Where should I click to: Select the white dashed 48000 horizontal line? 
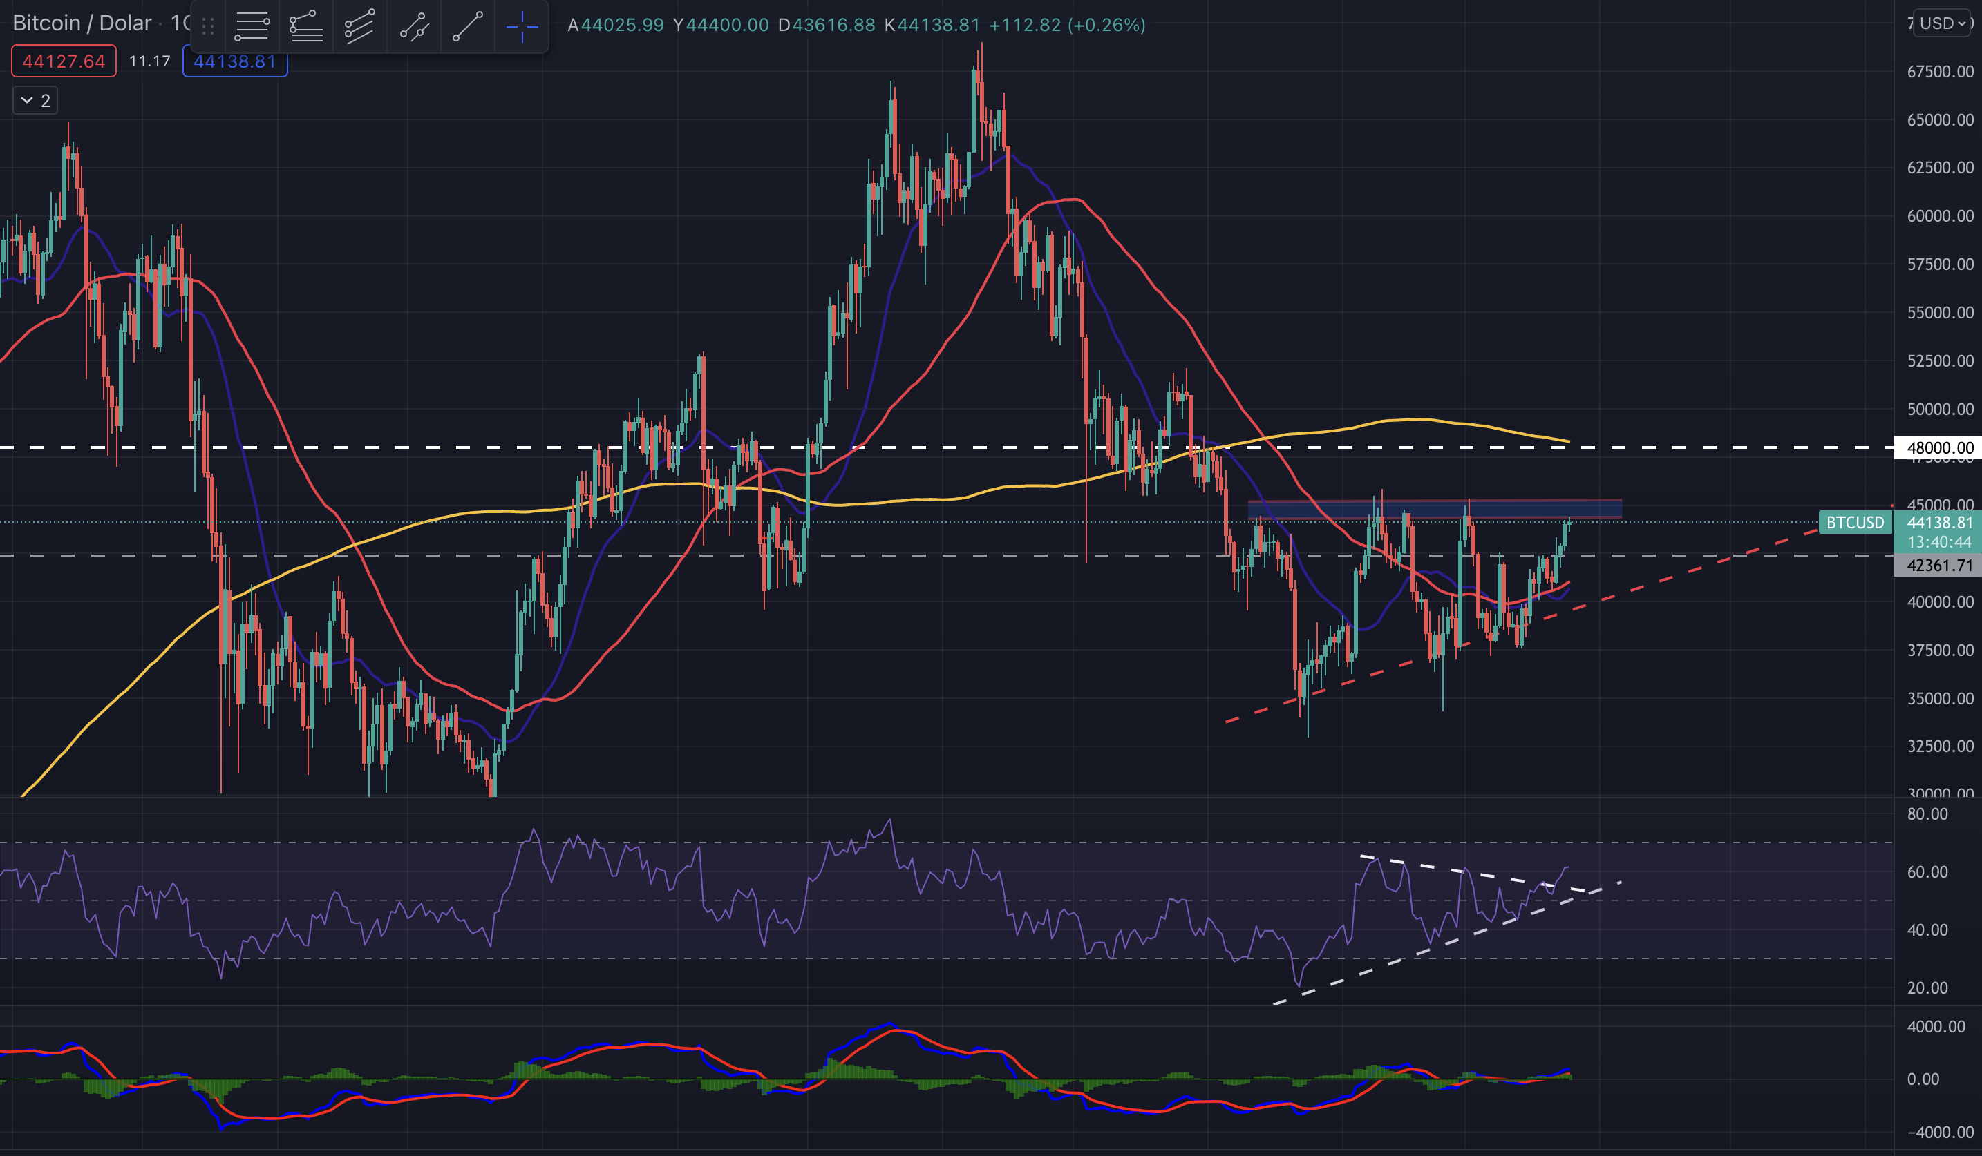click(x=944, y=448)
